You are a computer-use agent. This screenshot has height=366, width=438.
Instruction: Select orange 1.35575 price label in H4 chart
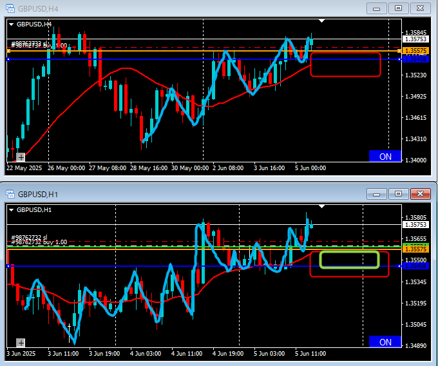coord(415,50)
